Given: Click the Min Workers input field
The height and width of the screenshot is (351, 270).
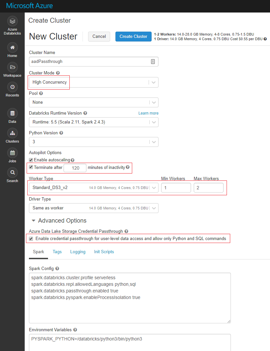Looking at the screenshot, I should [x=176, y=188].
